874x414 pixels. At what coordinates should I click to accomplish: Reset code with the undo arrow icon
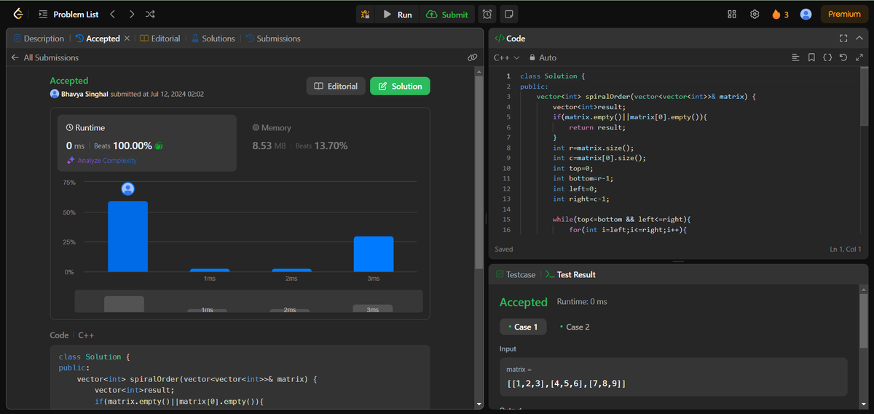[843, 57]
